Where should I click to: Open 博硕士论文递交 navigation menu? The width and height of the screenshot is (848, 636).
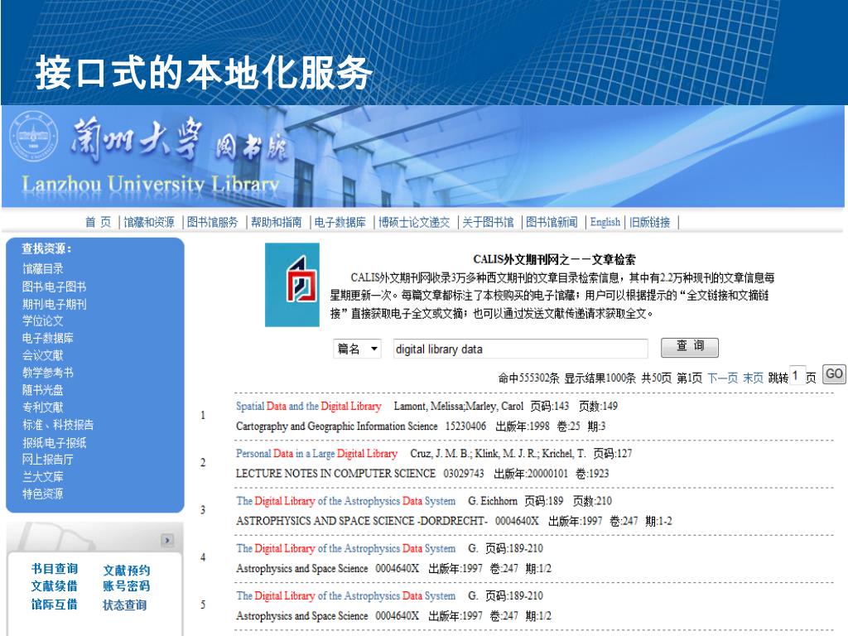(414, 222)
